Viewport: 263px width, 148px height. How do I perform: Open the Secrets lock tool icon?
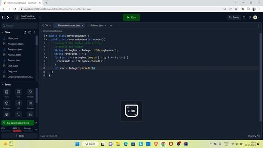(x=30, y=115)
